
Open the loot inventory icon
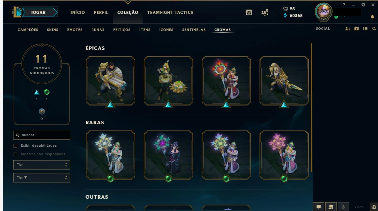point(249,12)
